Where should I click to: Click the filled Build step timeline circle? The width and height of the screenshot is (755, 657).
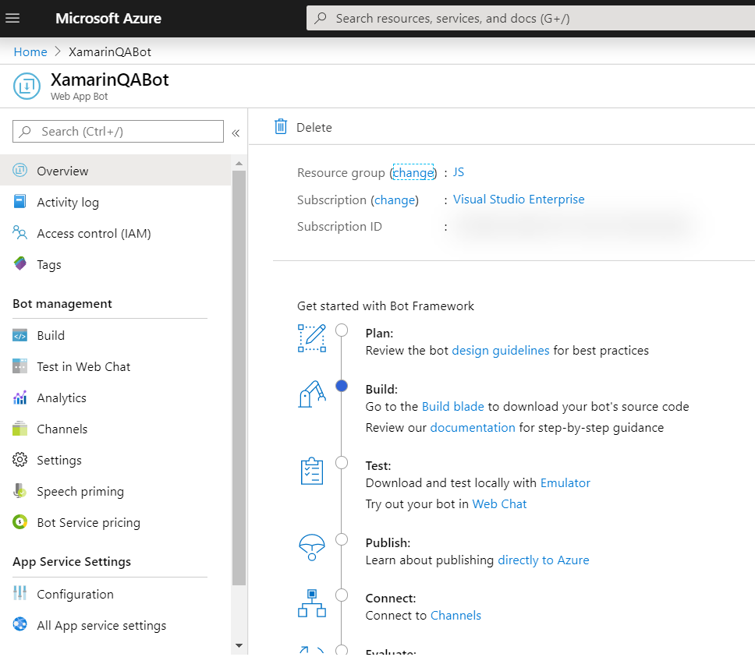click(x=342, y=386)
